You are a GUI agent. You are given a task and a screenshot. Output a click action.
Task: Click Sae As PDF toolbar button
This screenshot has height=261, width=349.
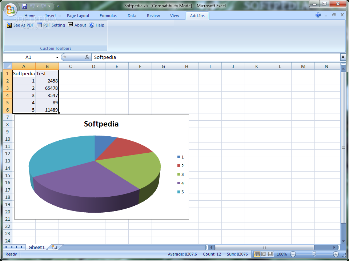pos(20,25)
